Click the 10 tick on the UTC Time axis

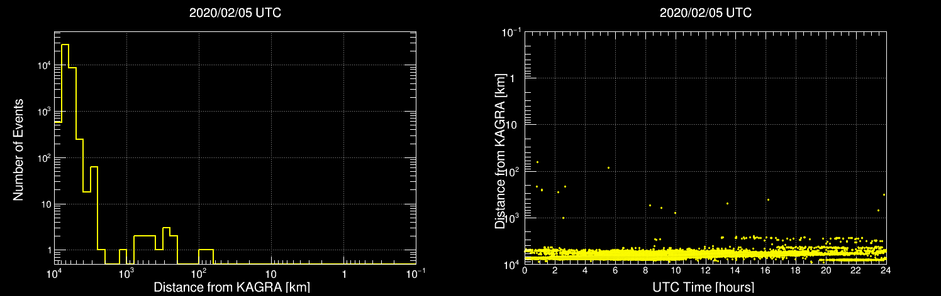coord(676,271)
